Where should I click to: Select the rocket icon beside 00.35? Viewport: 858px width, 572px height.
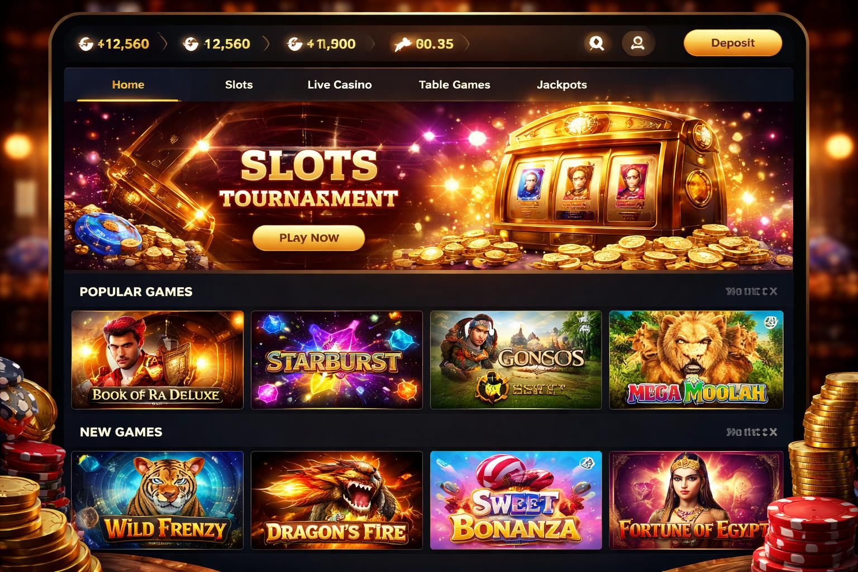pos(402,44)
